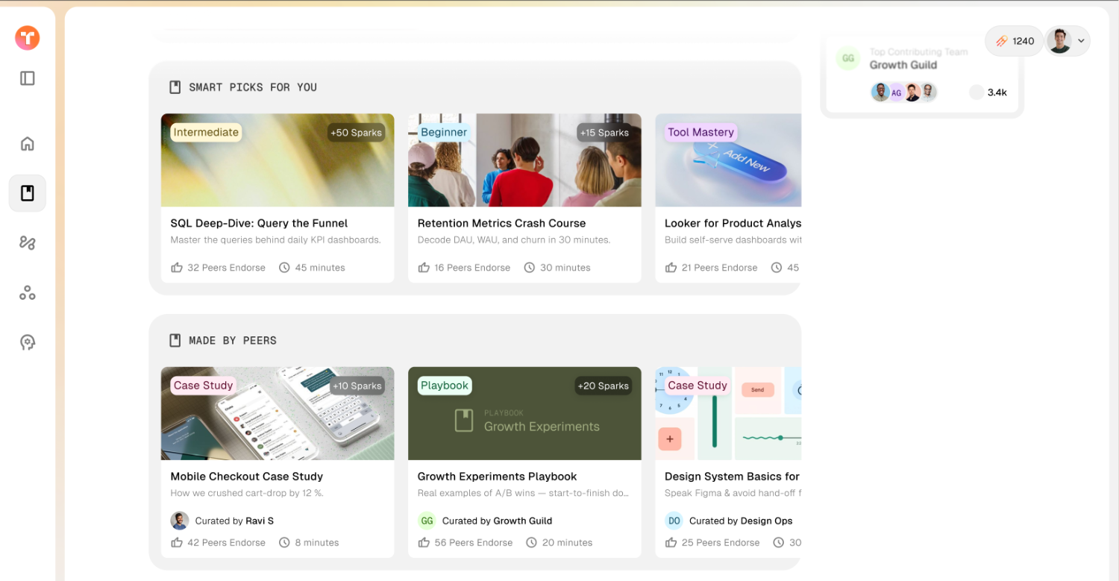Click the Smart Picks For You book icon
Viewport: 1119px width, 581px height.
coord(175,87)
